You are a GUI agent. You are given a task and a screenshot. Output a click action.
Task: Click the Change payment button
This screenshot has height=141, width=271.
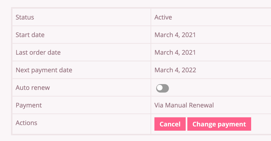pyautogui.click(x=219, y=124)
